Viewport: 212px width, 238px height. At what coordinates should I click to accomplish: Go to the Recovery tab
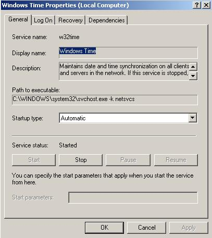(70, 20)
